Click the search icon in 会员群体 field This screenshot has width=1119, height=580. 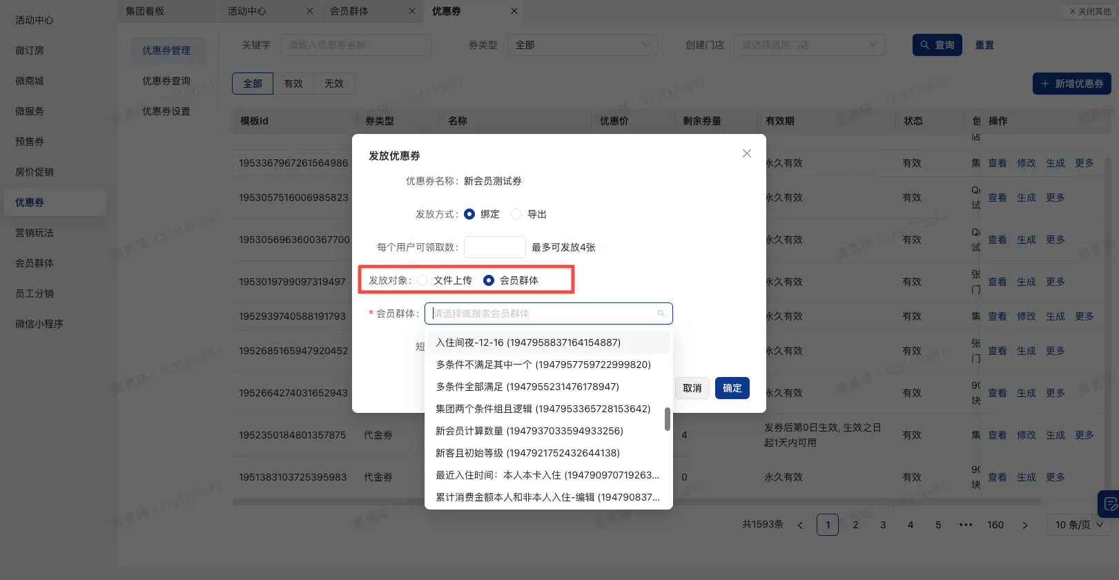(661, 313)
